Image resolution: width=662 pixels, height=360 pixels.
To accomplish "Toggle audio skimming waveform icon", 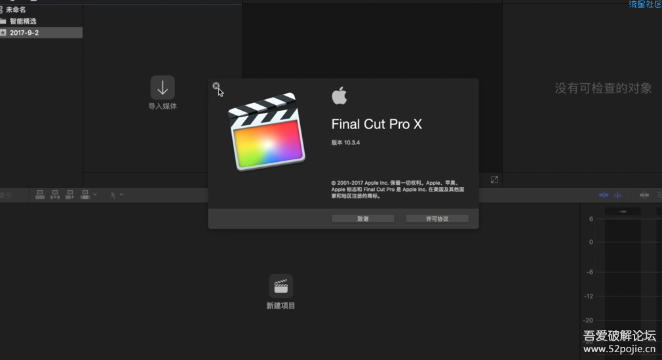I will (x=617, y=195).
